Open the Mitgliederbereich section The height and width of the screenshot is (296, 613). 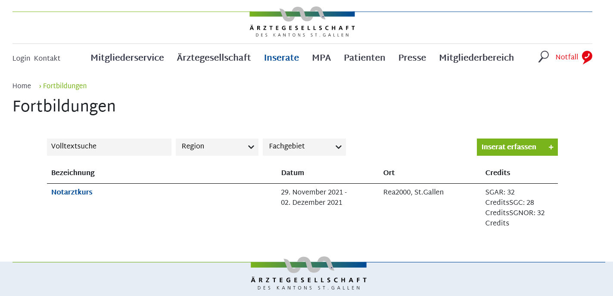pyautogui.click(x=476, y=58)
